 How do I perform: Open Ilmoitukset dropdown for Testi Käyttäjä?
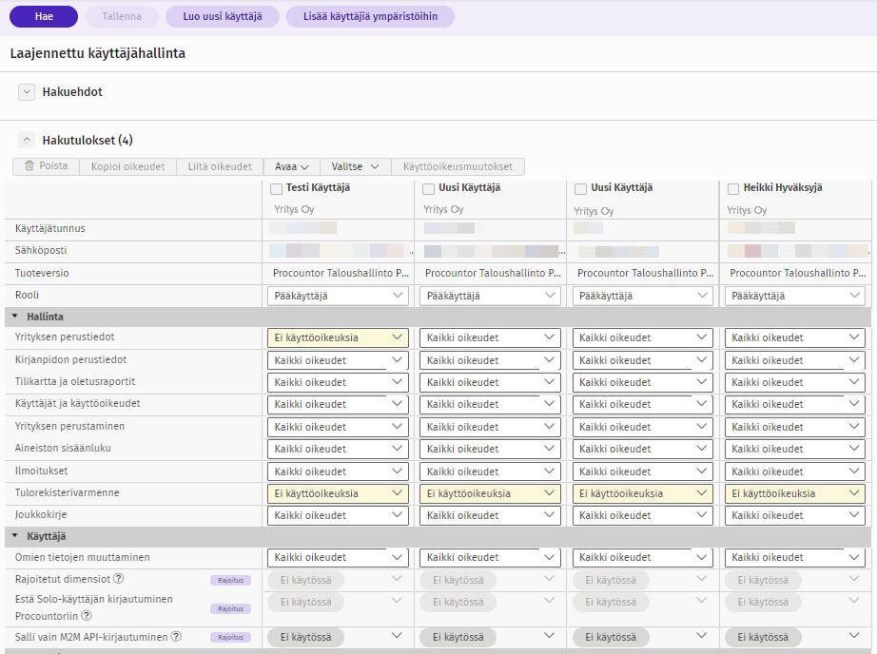[339, 471]
